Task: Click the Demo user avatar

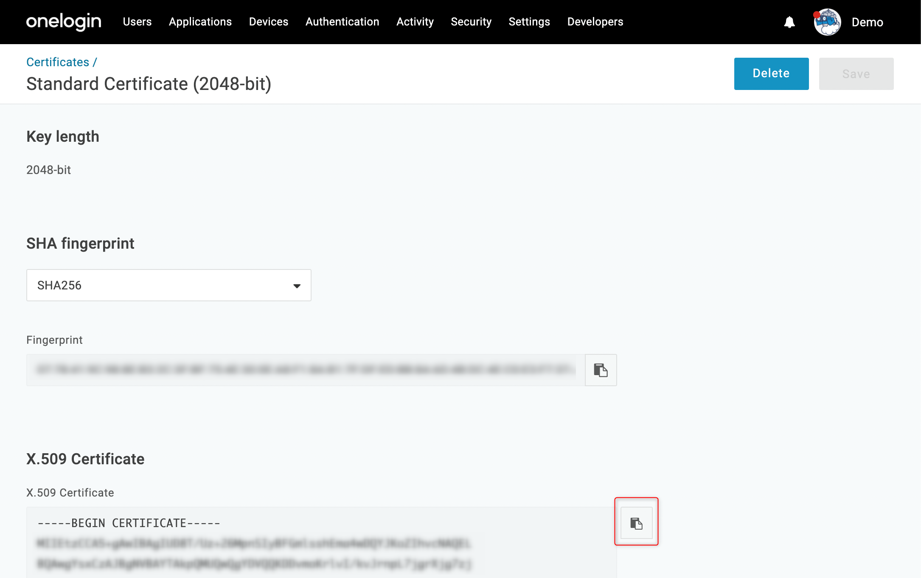Action: pos(827,22)
